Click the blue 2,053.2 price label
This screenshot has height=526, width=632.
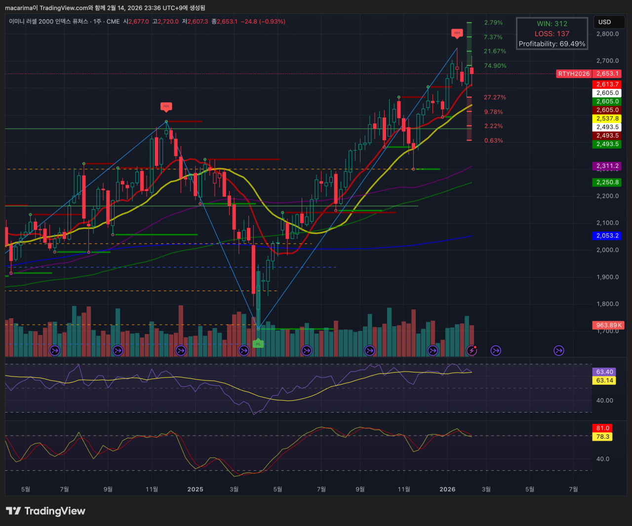point(607,236)
